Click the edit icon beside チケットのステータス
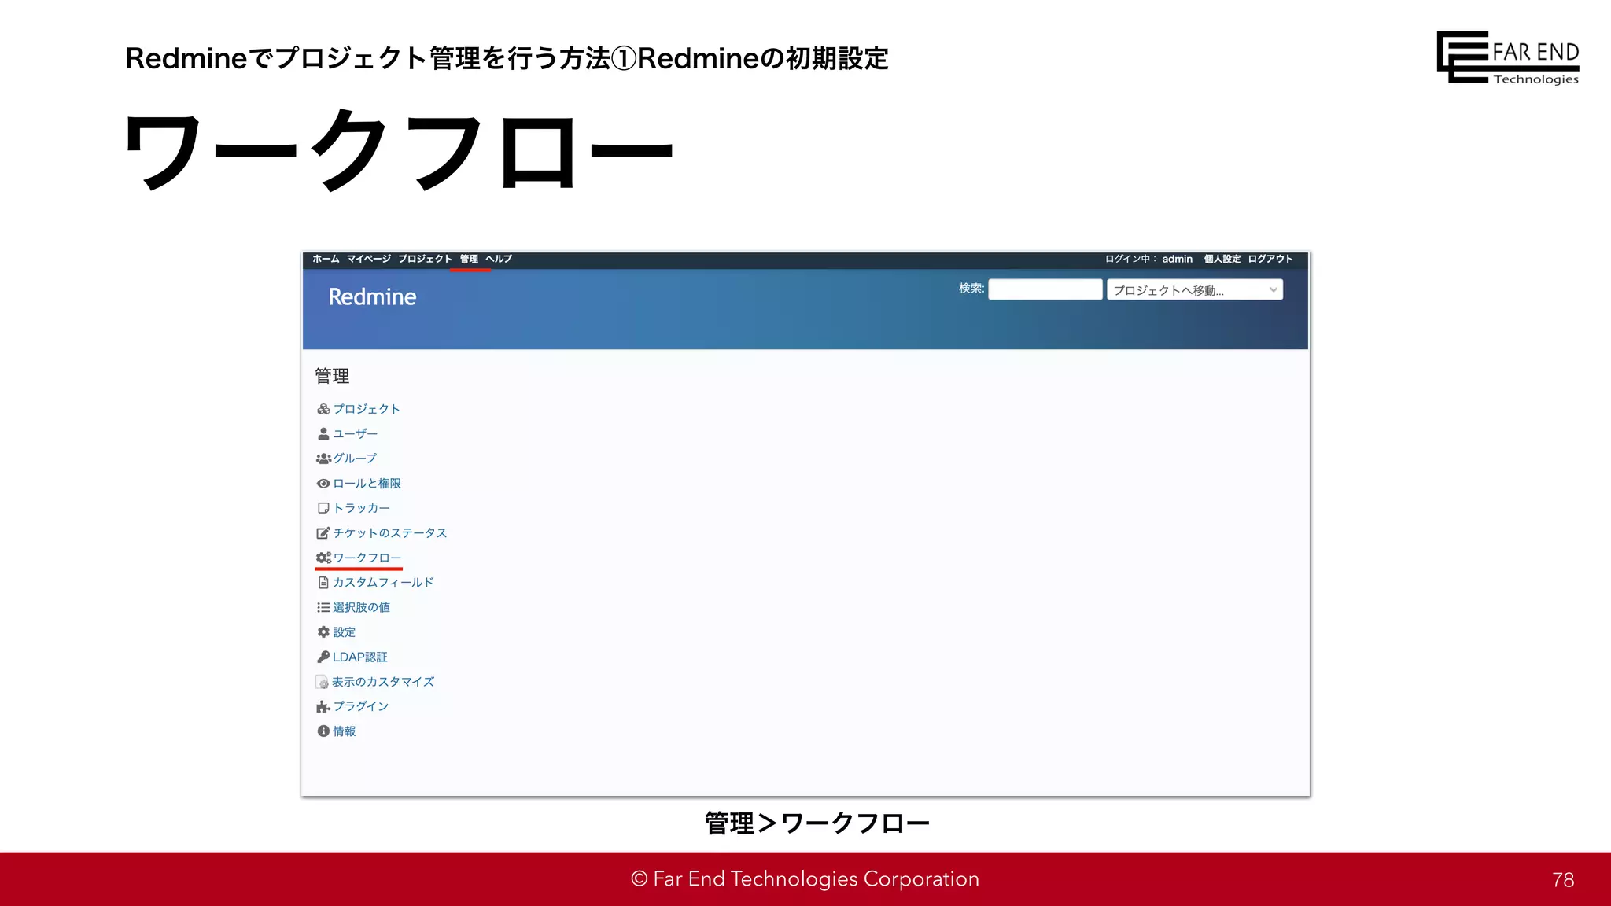The image size is (1611, 906). point(323,533)
